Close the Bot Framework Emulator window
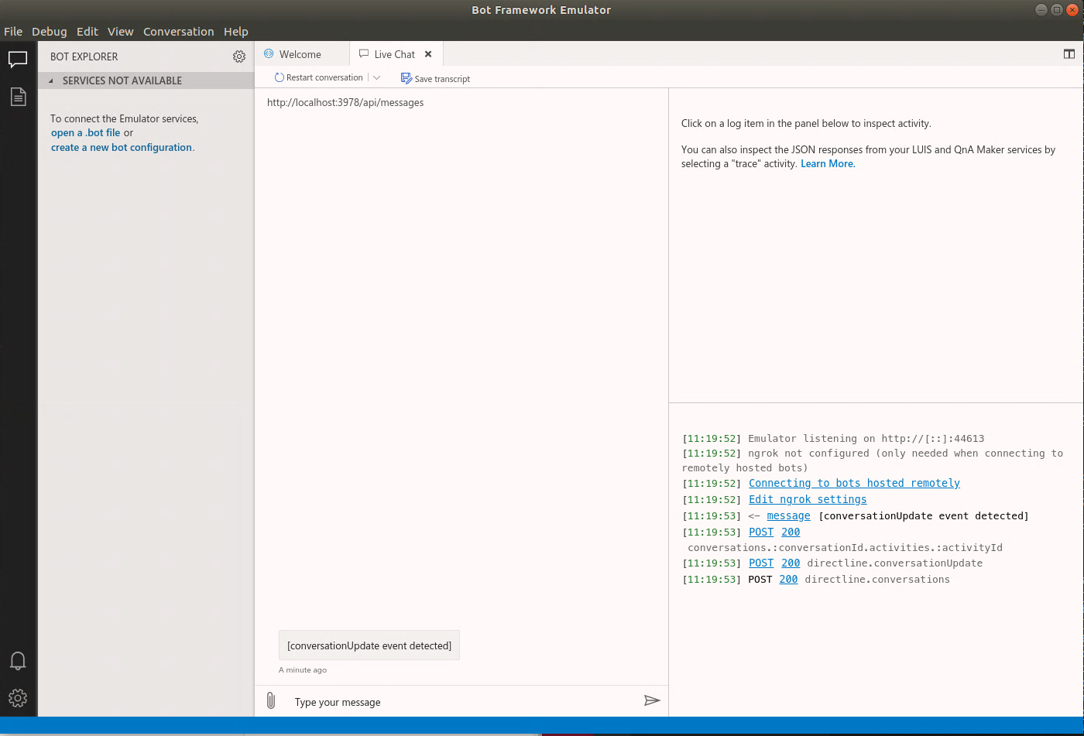Image resolution: width=1084 pixels, height=736 pixels. [1072, 9]
